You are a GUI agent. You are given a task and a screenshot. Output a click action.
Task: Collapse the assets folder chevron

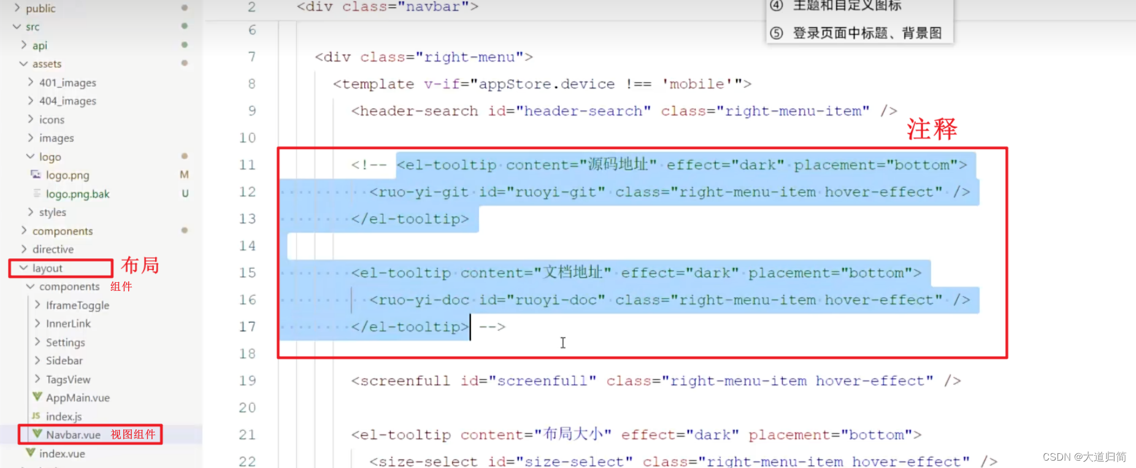pos(24,63)
